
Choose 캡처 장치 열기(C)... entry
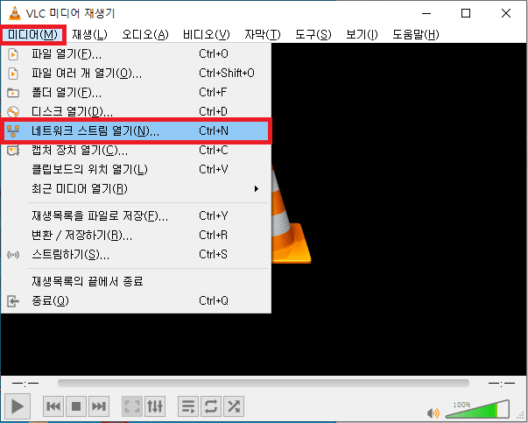[136, 151]
